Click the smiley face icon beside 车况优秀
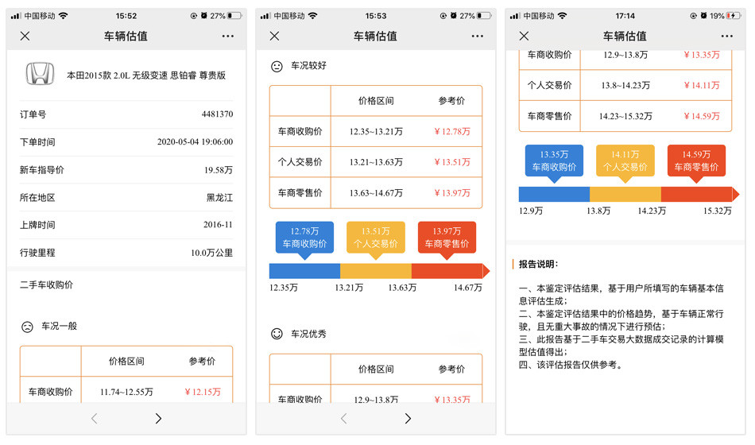The image size is (755, 445). pos(277,334)
